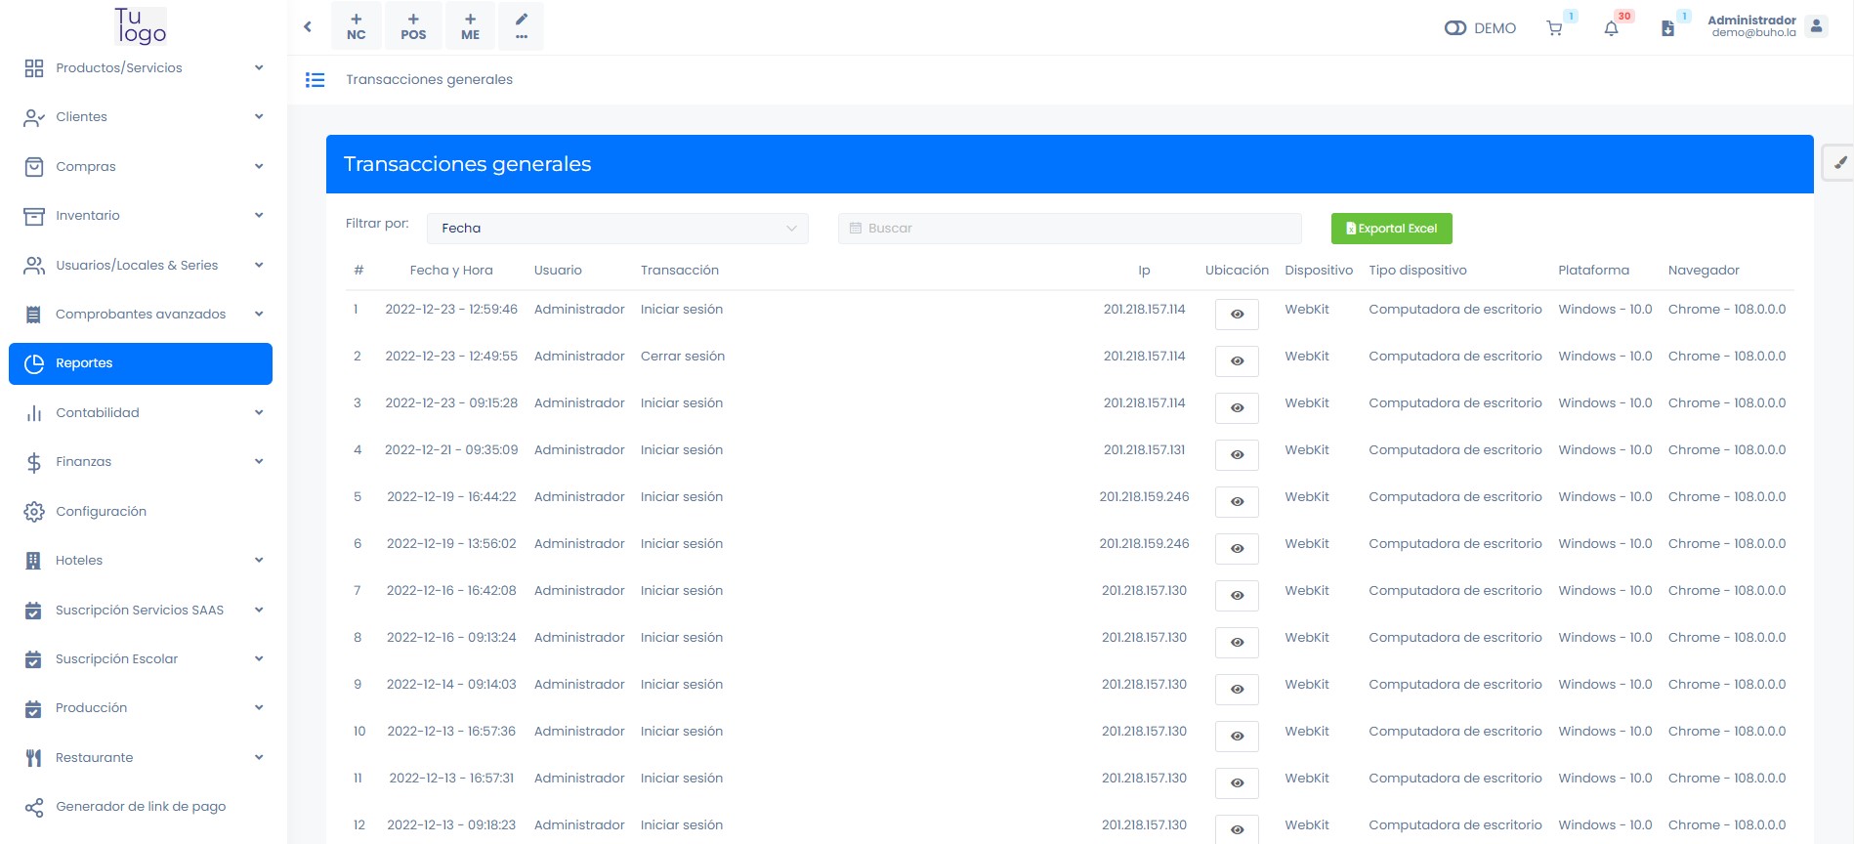View location for transaction row 1
The image size is (1854, 844).
1237,315
